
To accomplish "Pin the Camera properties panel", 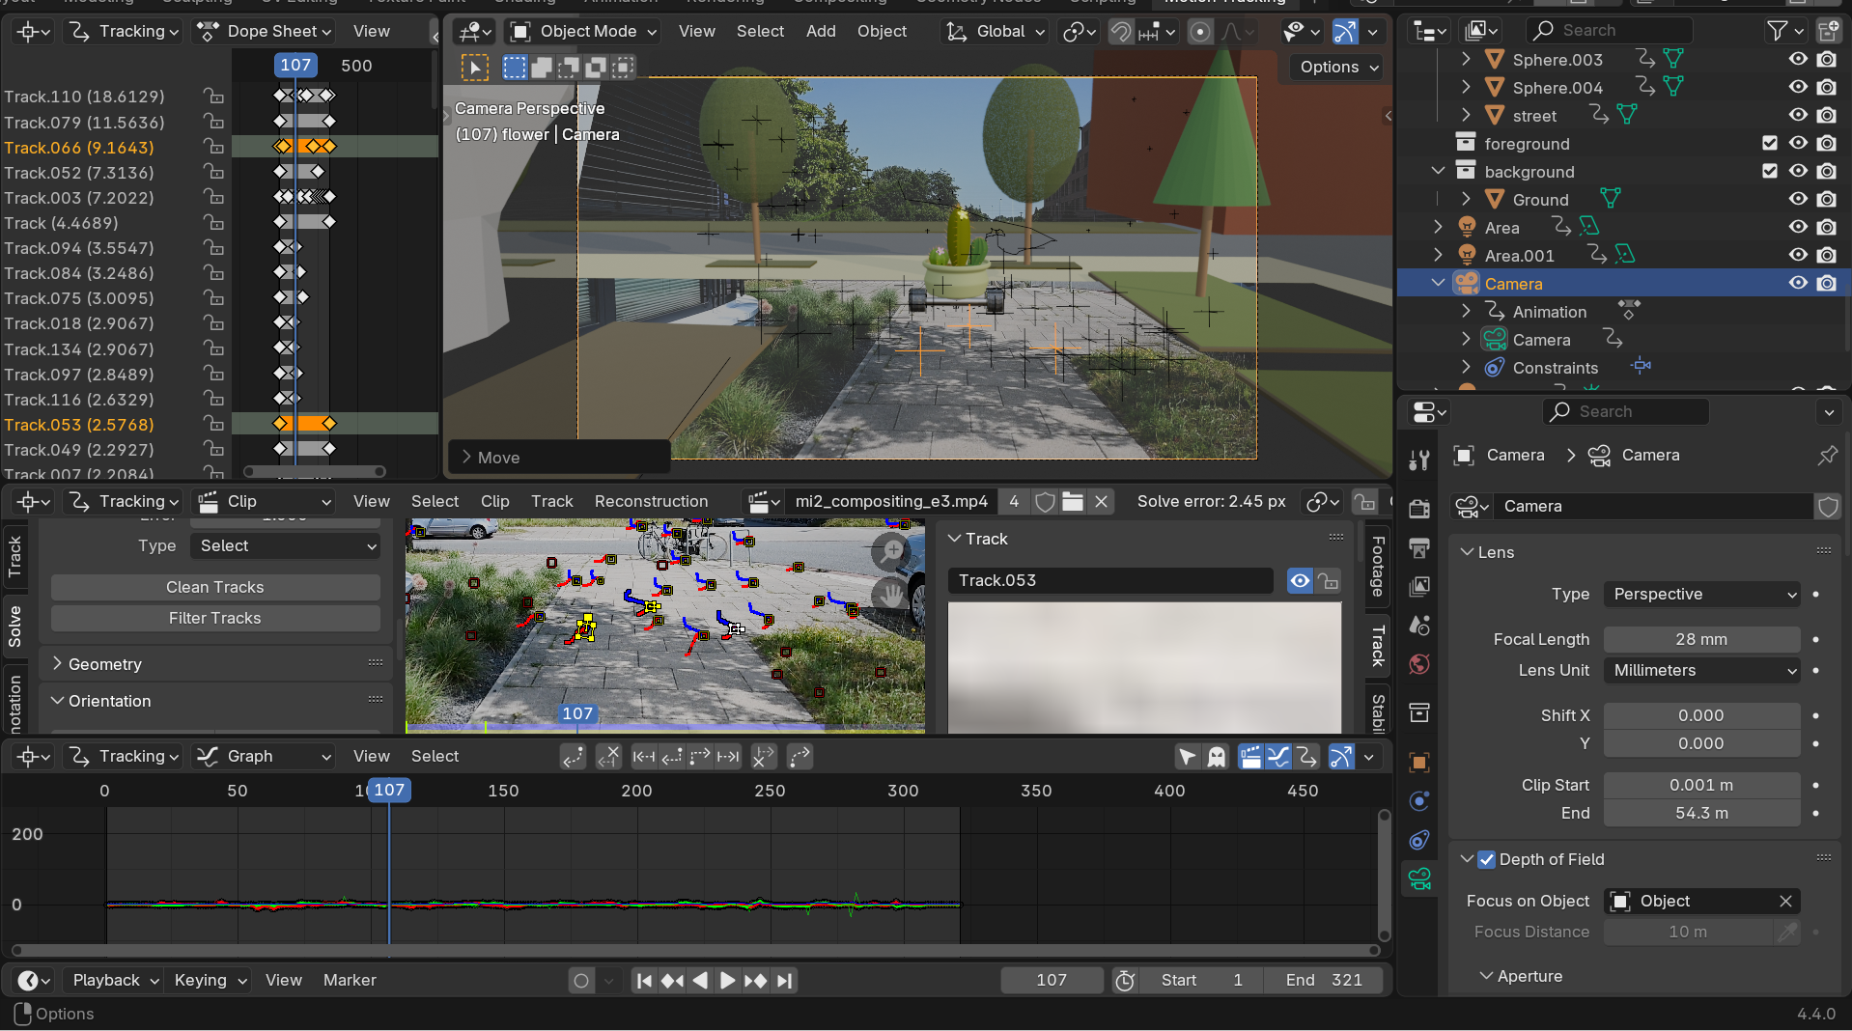I will click(x=1827, y=456).
